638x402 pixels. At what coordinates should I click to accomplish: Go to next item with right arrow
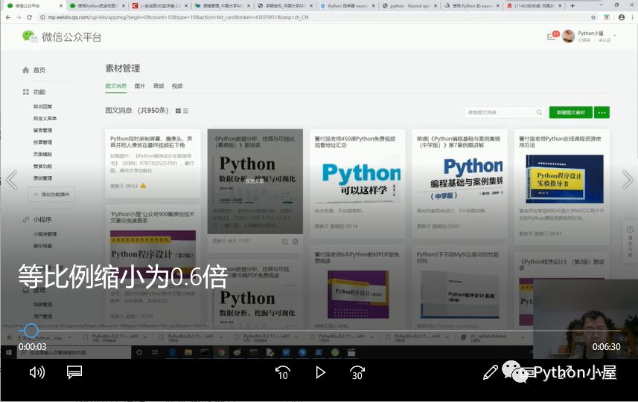(x=628, y=180)
